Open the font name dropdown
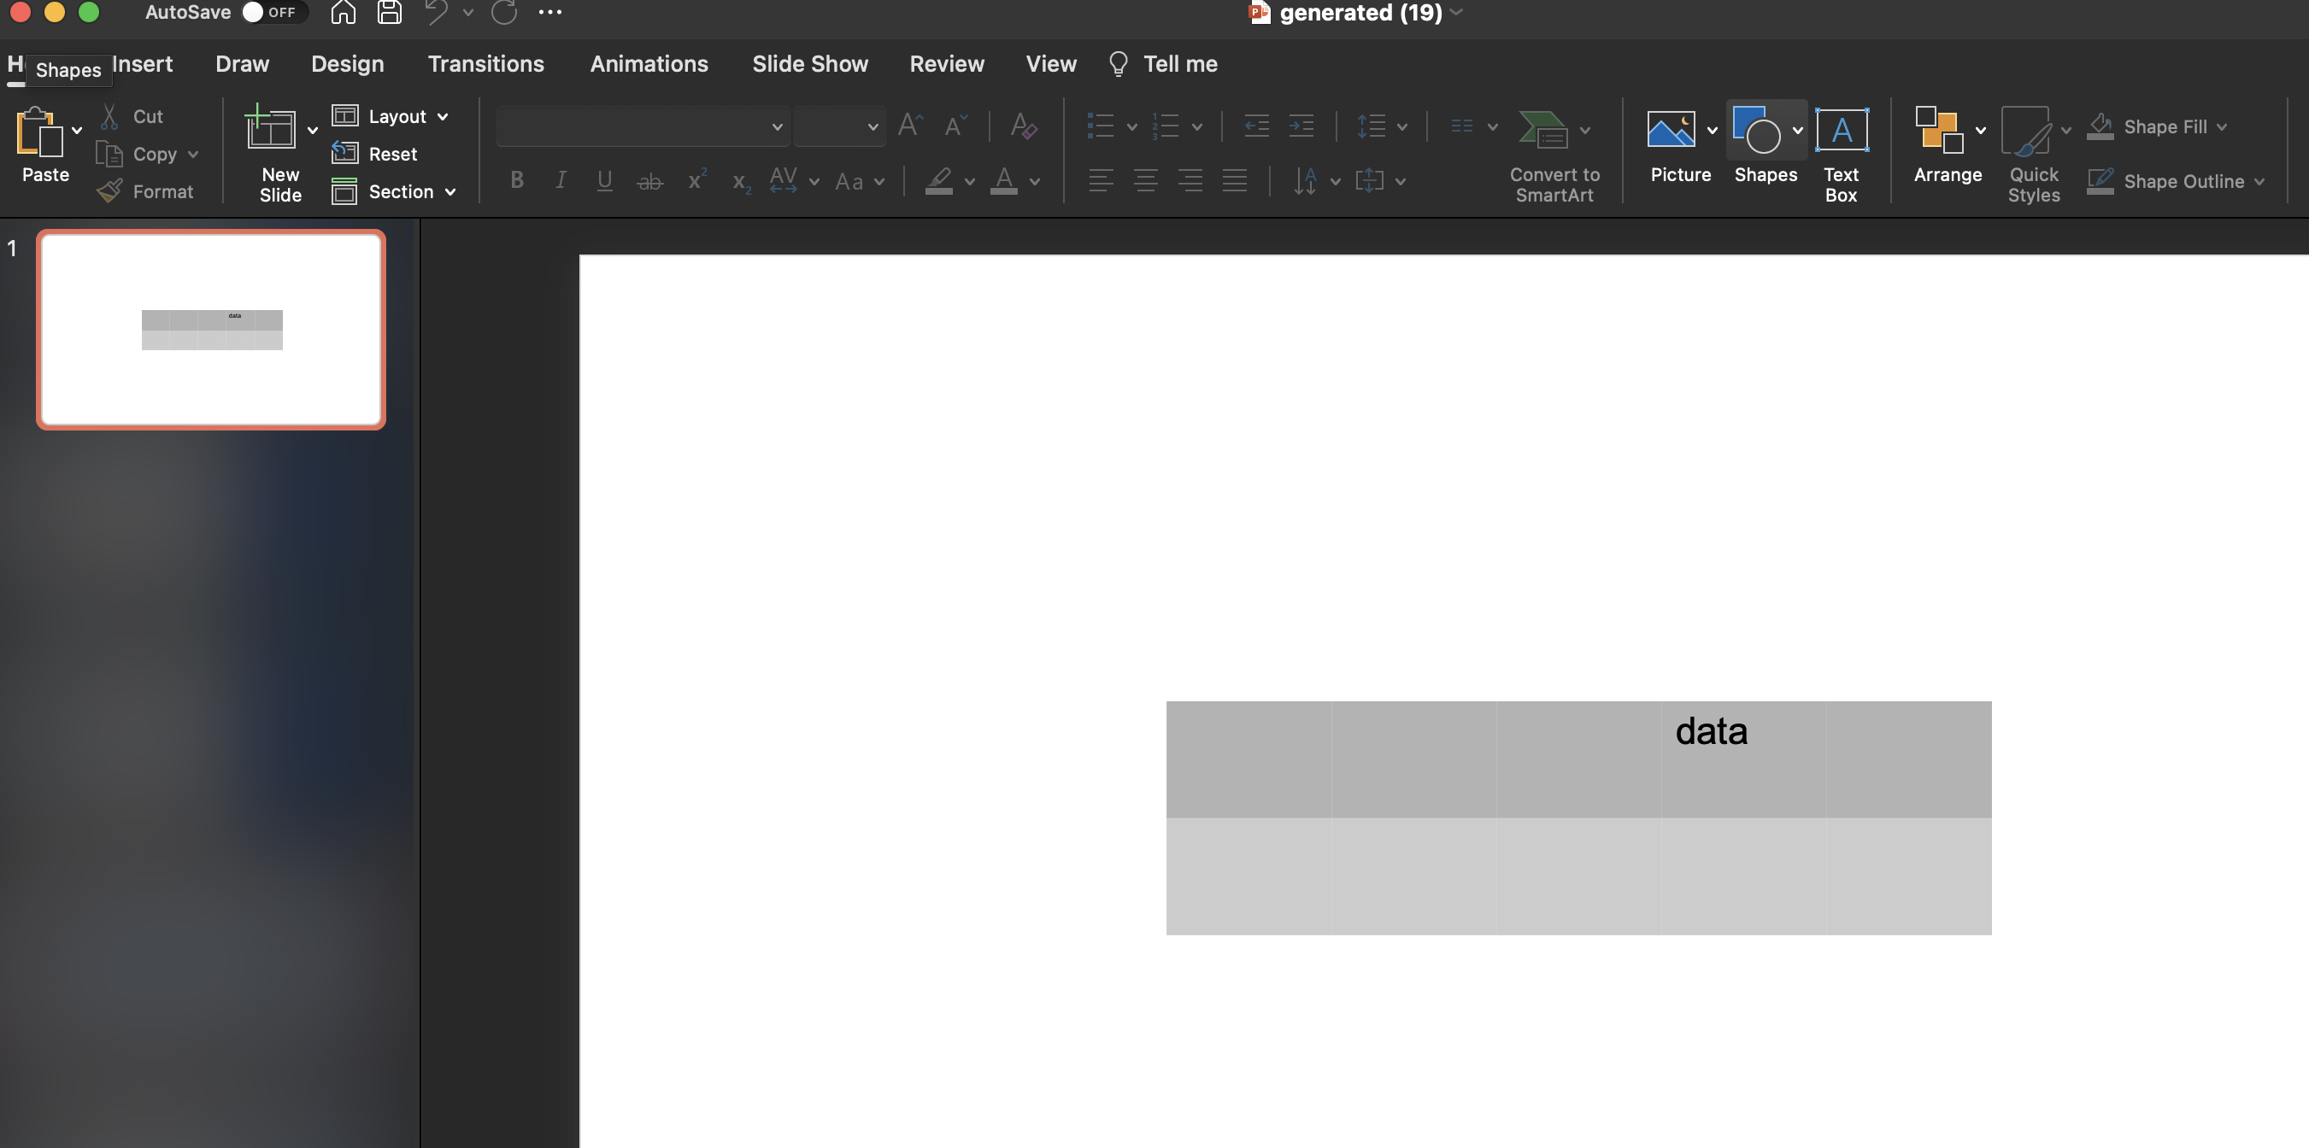 [x=776, y=126]
